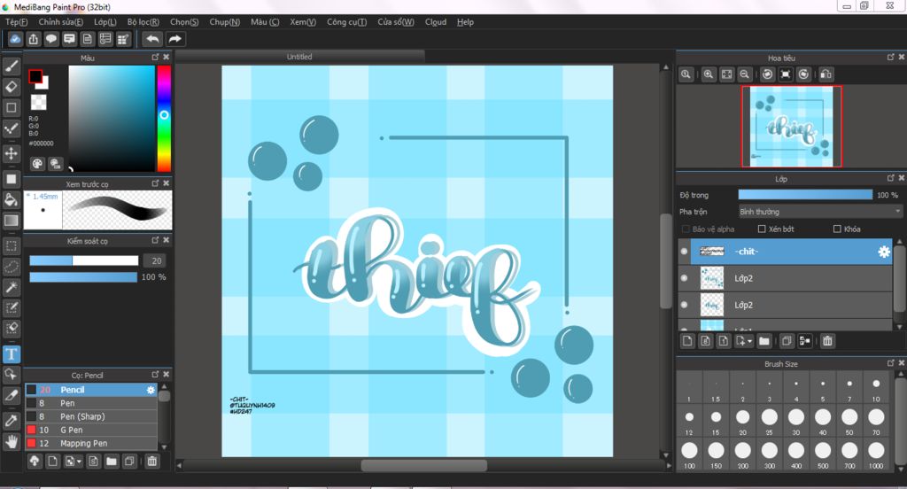Open settings gear of Pencil brush
Image resolution: width=907 pixels, height=489 pixels.
pyautogui.click(x=151, y=390)
